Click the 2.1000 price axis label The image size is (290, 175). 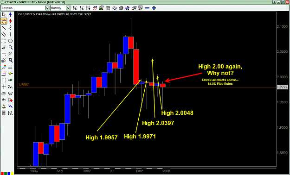click(282, 26)
